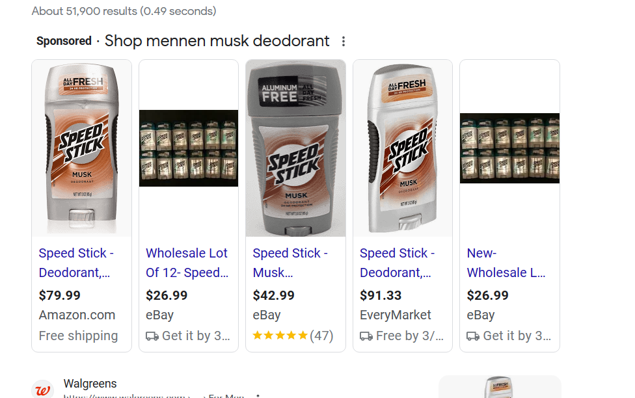Screen dimensions: 635x398
Task: Click the Amazon Speed Stick Musk product image
Action: [82, 148]
